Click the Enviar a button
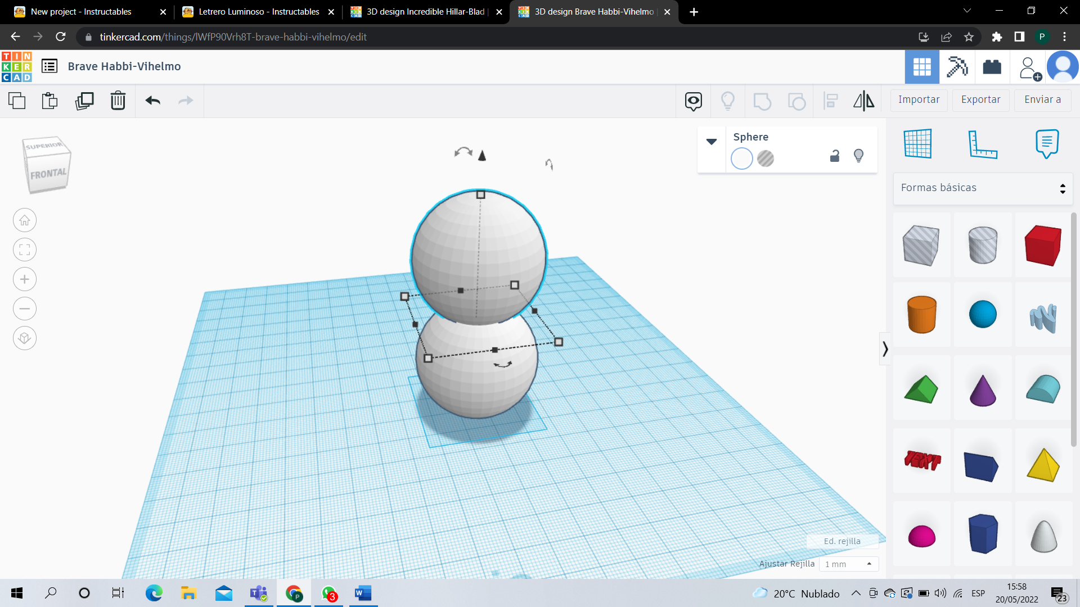The width and height of the screenshot is (1080, 607). pyautogui.click(x=1043, y=100)
